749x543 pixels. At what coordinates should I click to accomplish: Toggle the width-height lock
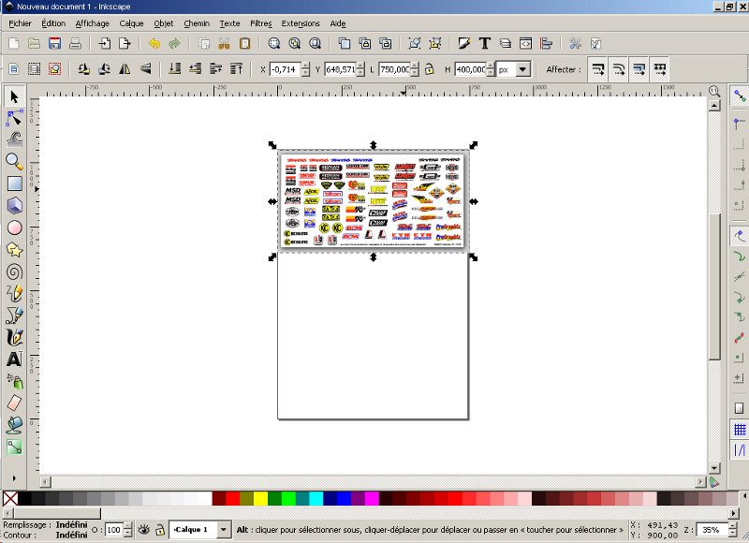coord(430,69)
